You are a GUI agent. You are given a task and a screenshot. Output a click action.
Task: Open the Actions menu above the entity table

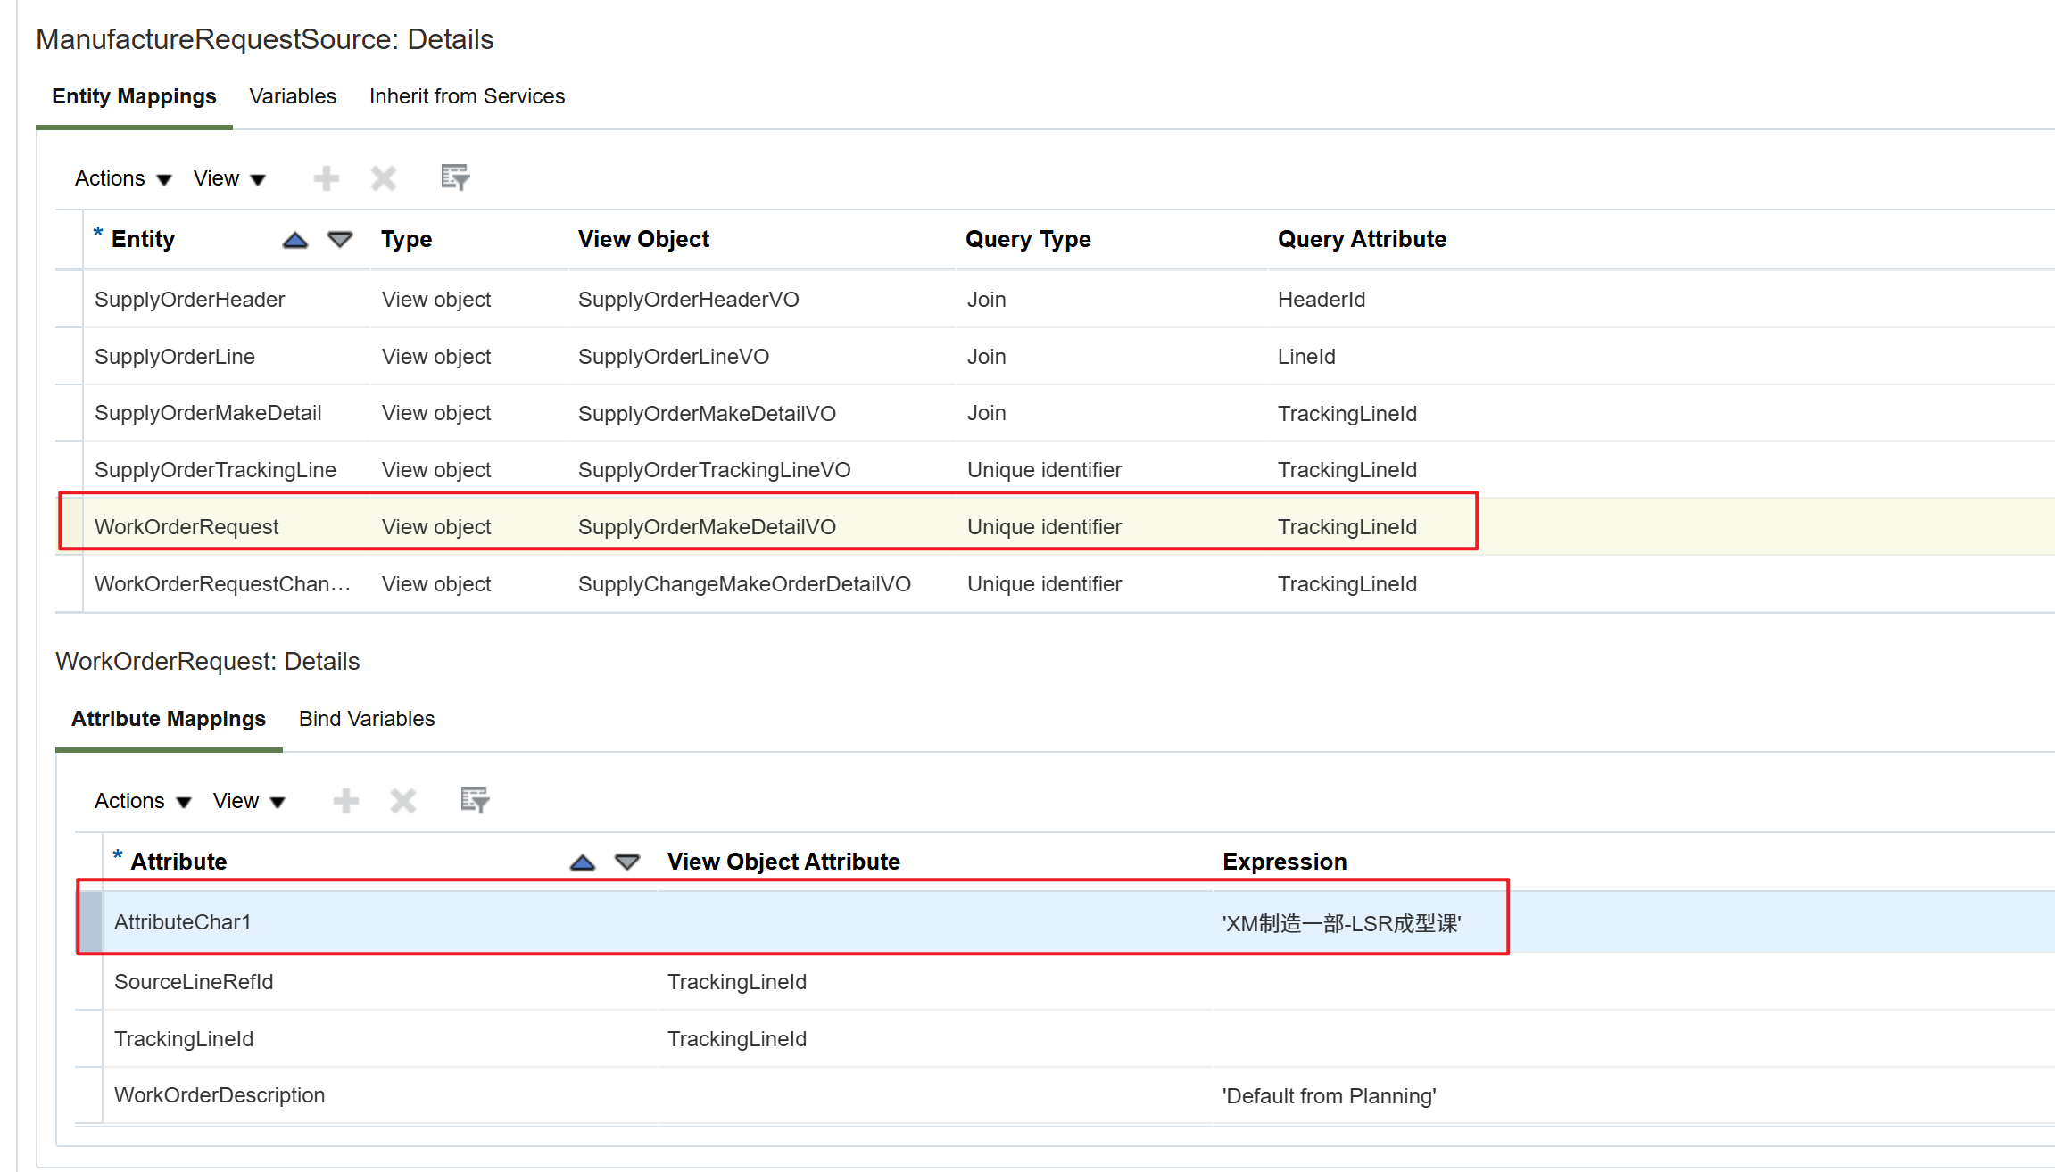click(x=120, y=177)
